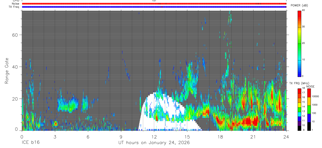Click the blue TX Freq time-strip bar
322x148 pixels.
pos(154,7)
